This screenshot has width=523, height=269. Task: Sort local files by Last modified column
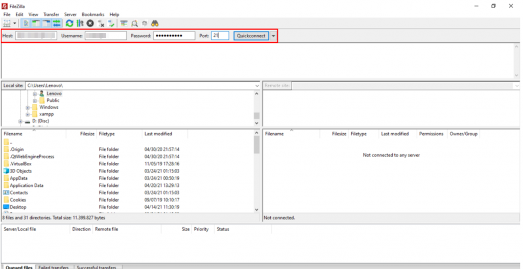(x=158, y=134)
